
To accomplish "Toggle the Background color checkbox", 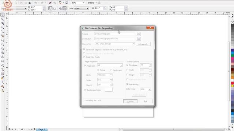I will click(85, 90).
